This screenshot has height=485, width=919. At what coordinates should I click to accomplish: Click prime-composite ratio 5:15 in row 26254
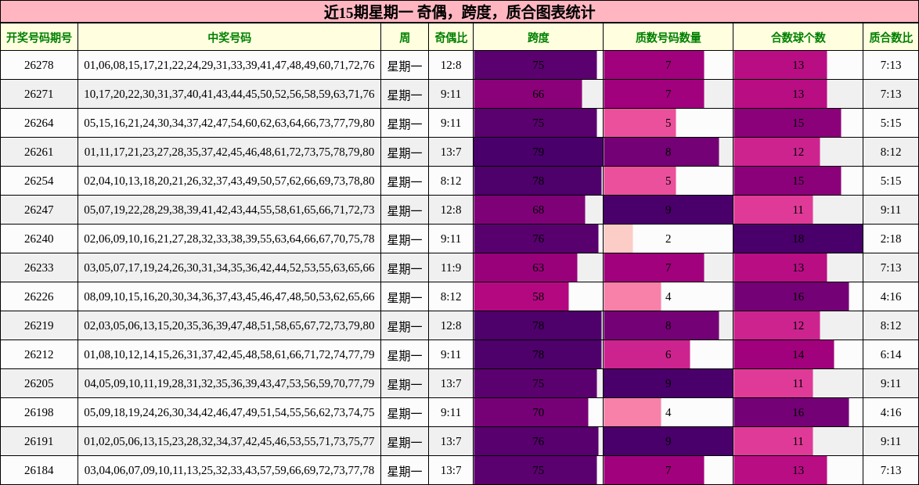(891, 181)
